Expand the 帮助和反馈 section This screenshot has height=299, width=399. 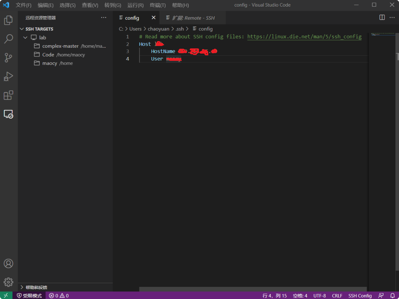[x=22, y=287]
